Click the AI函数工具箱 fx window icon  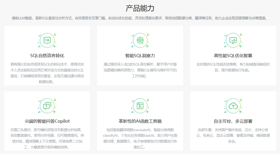[140, 106]
